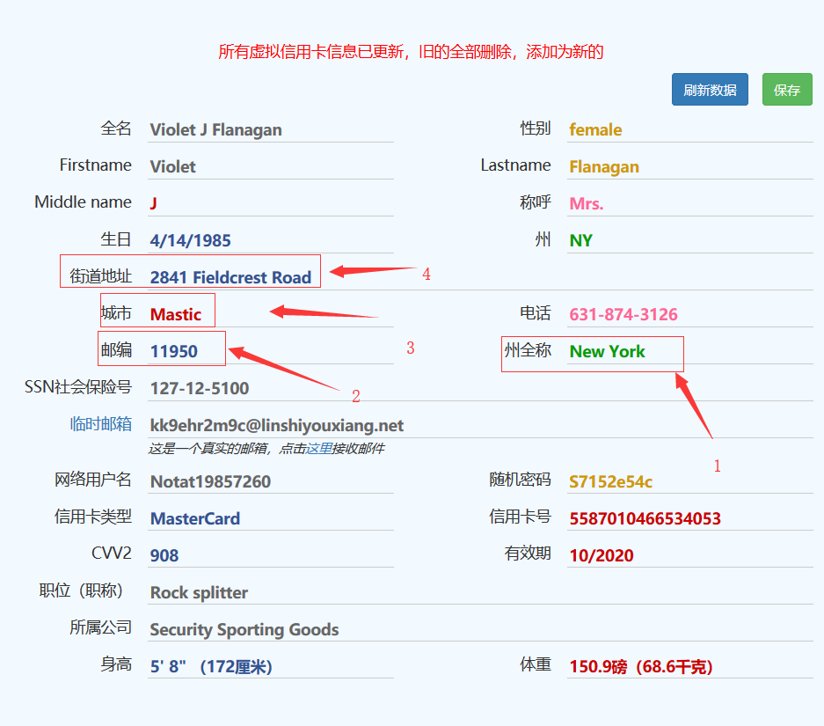Select the full name field Violet J Flanagan
The width and height of the screenshot is (824, 726).
point(271,129)
